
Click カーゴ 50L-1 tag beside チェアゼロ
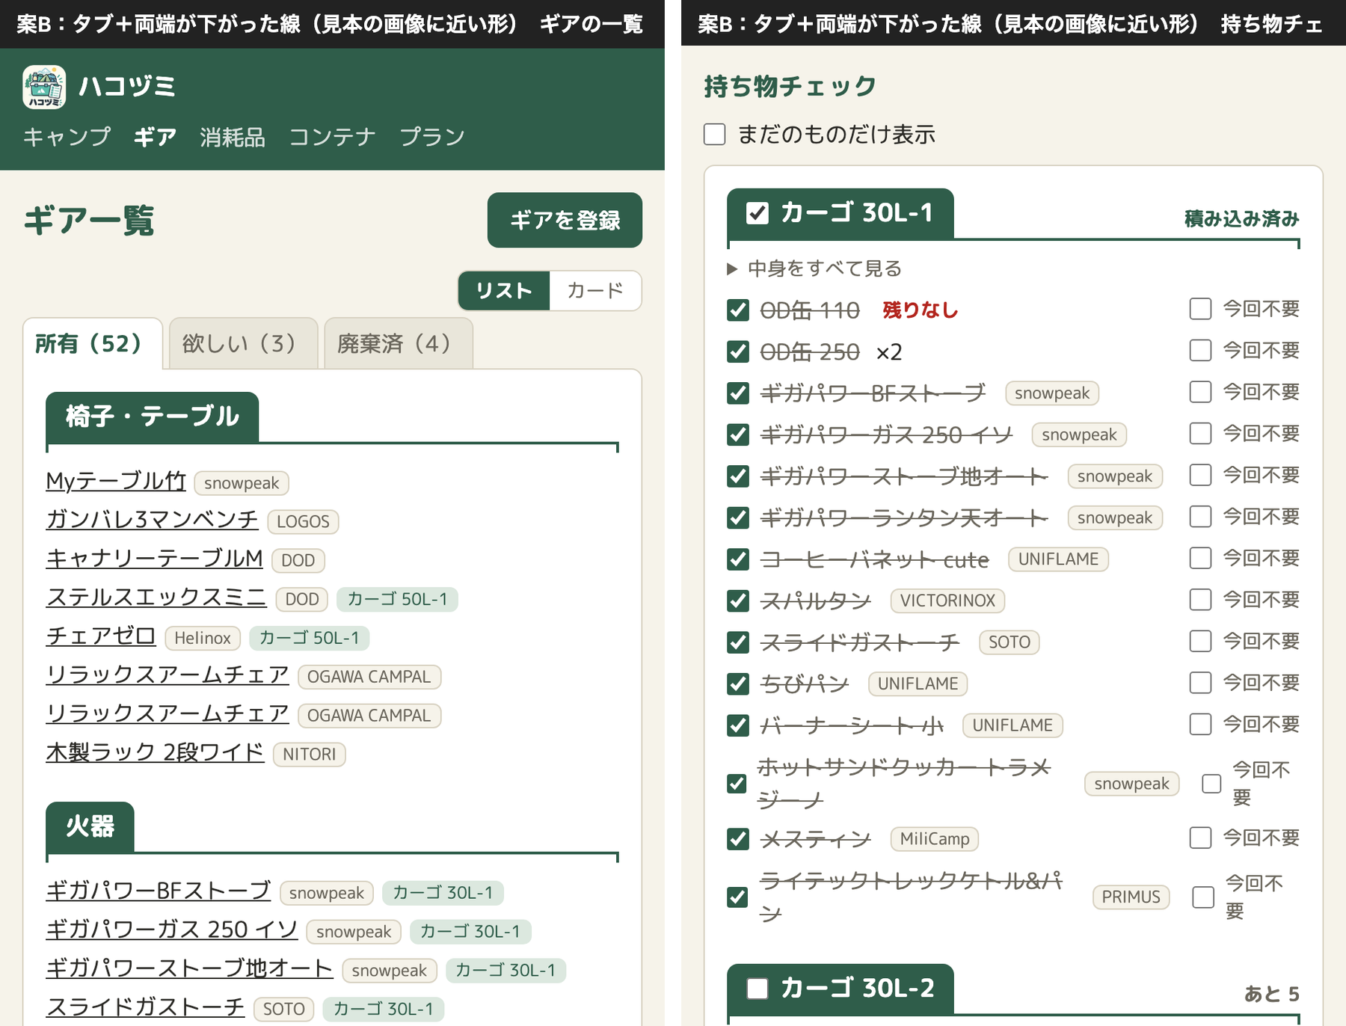coord(309,638)
